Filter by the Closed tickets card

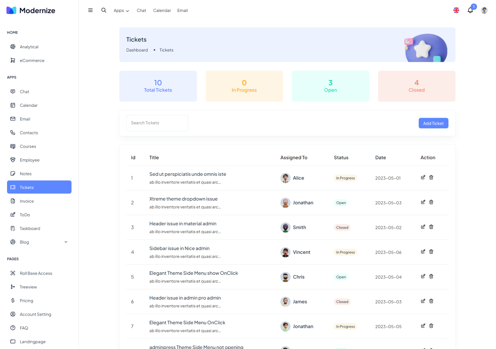[x=416, y=86]
